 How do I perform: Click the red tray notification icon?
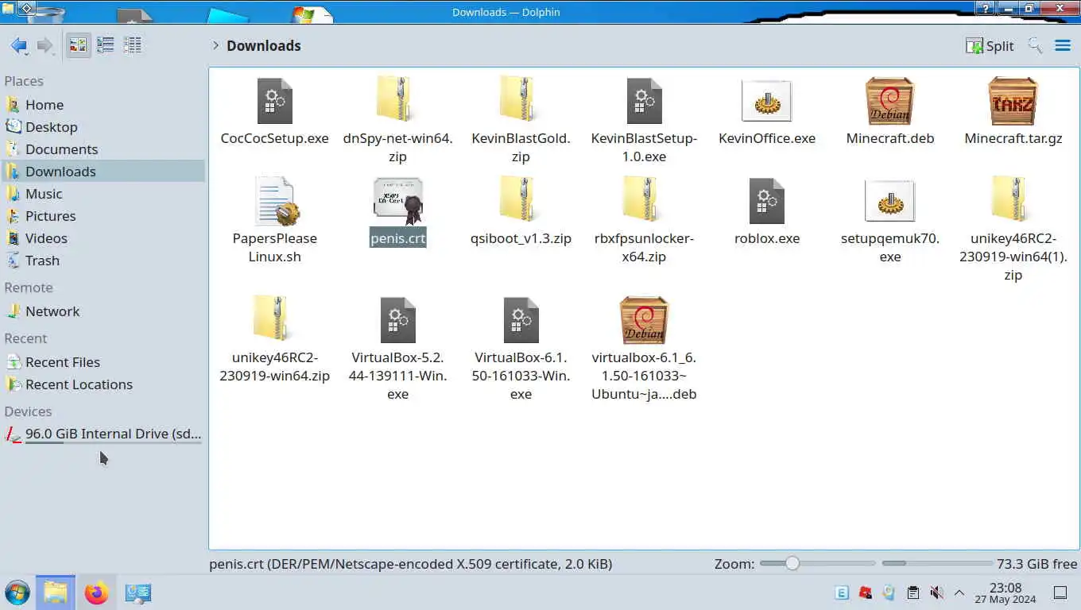[866, 593]
